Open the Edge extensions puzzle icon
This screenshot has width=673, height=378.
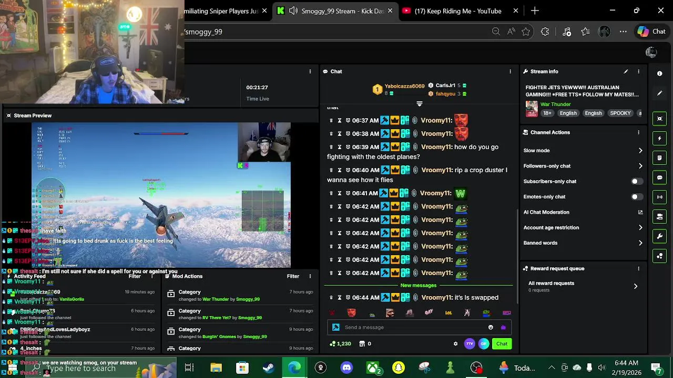coord(545,31)
